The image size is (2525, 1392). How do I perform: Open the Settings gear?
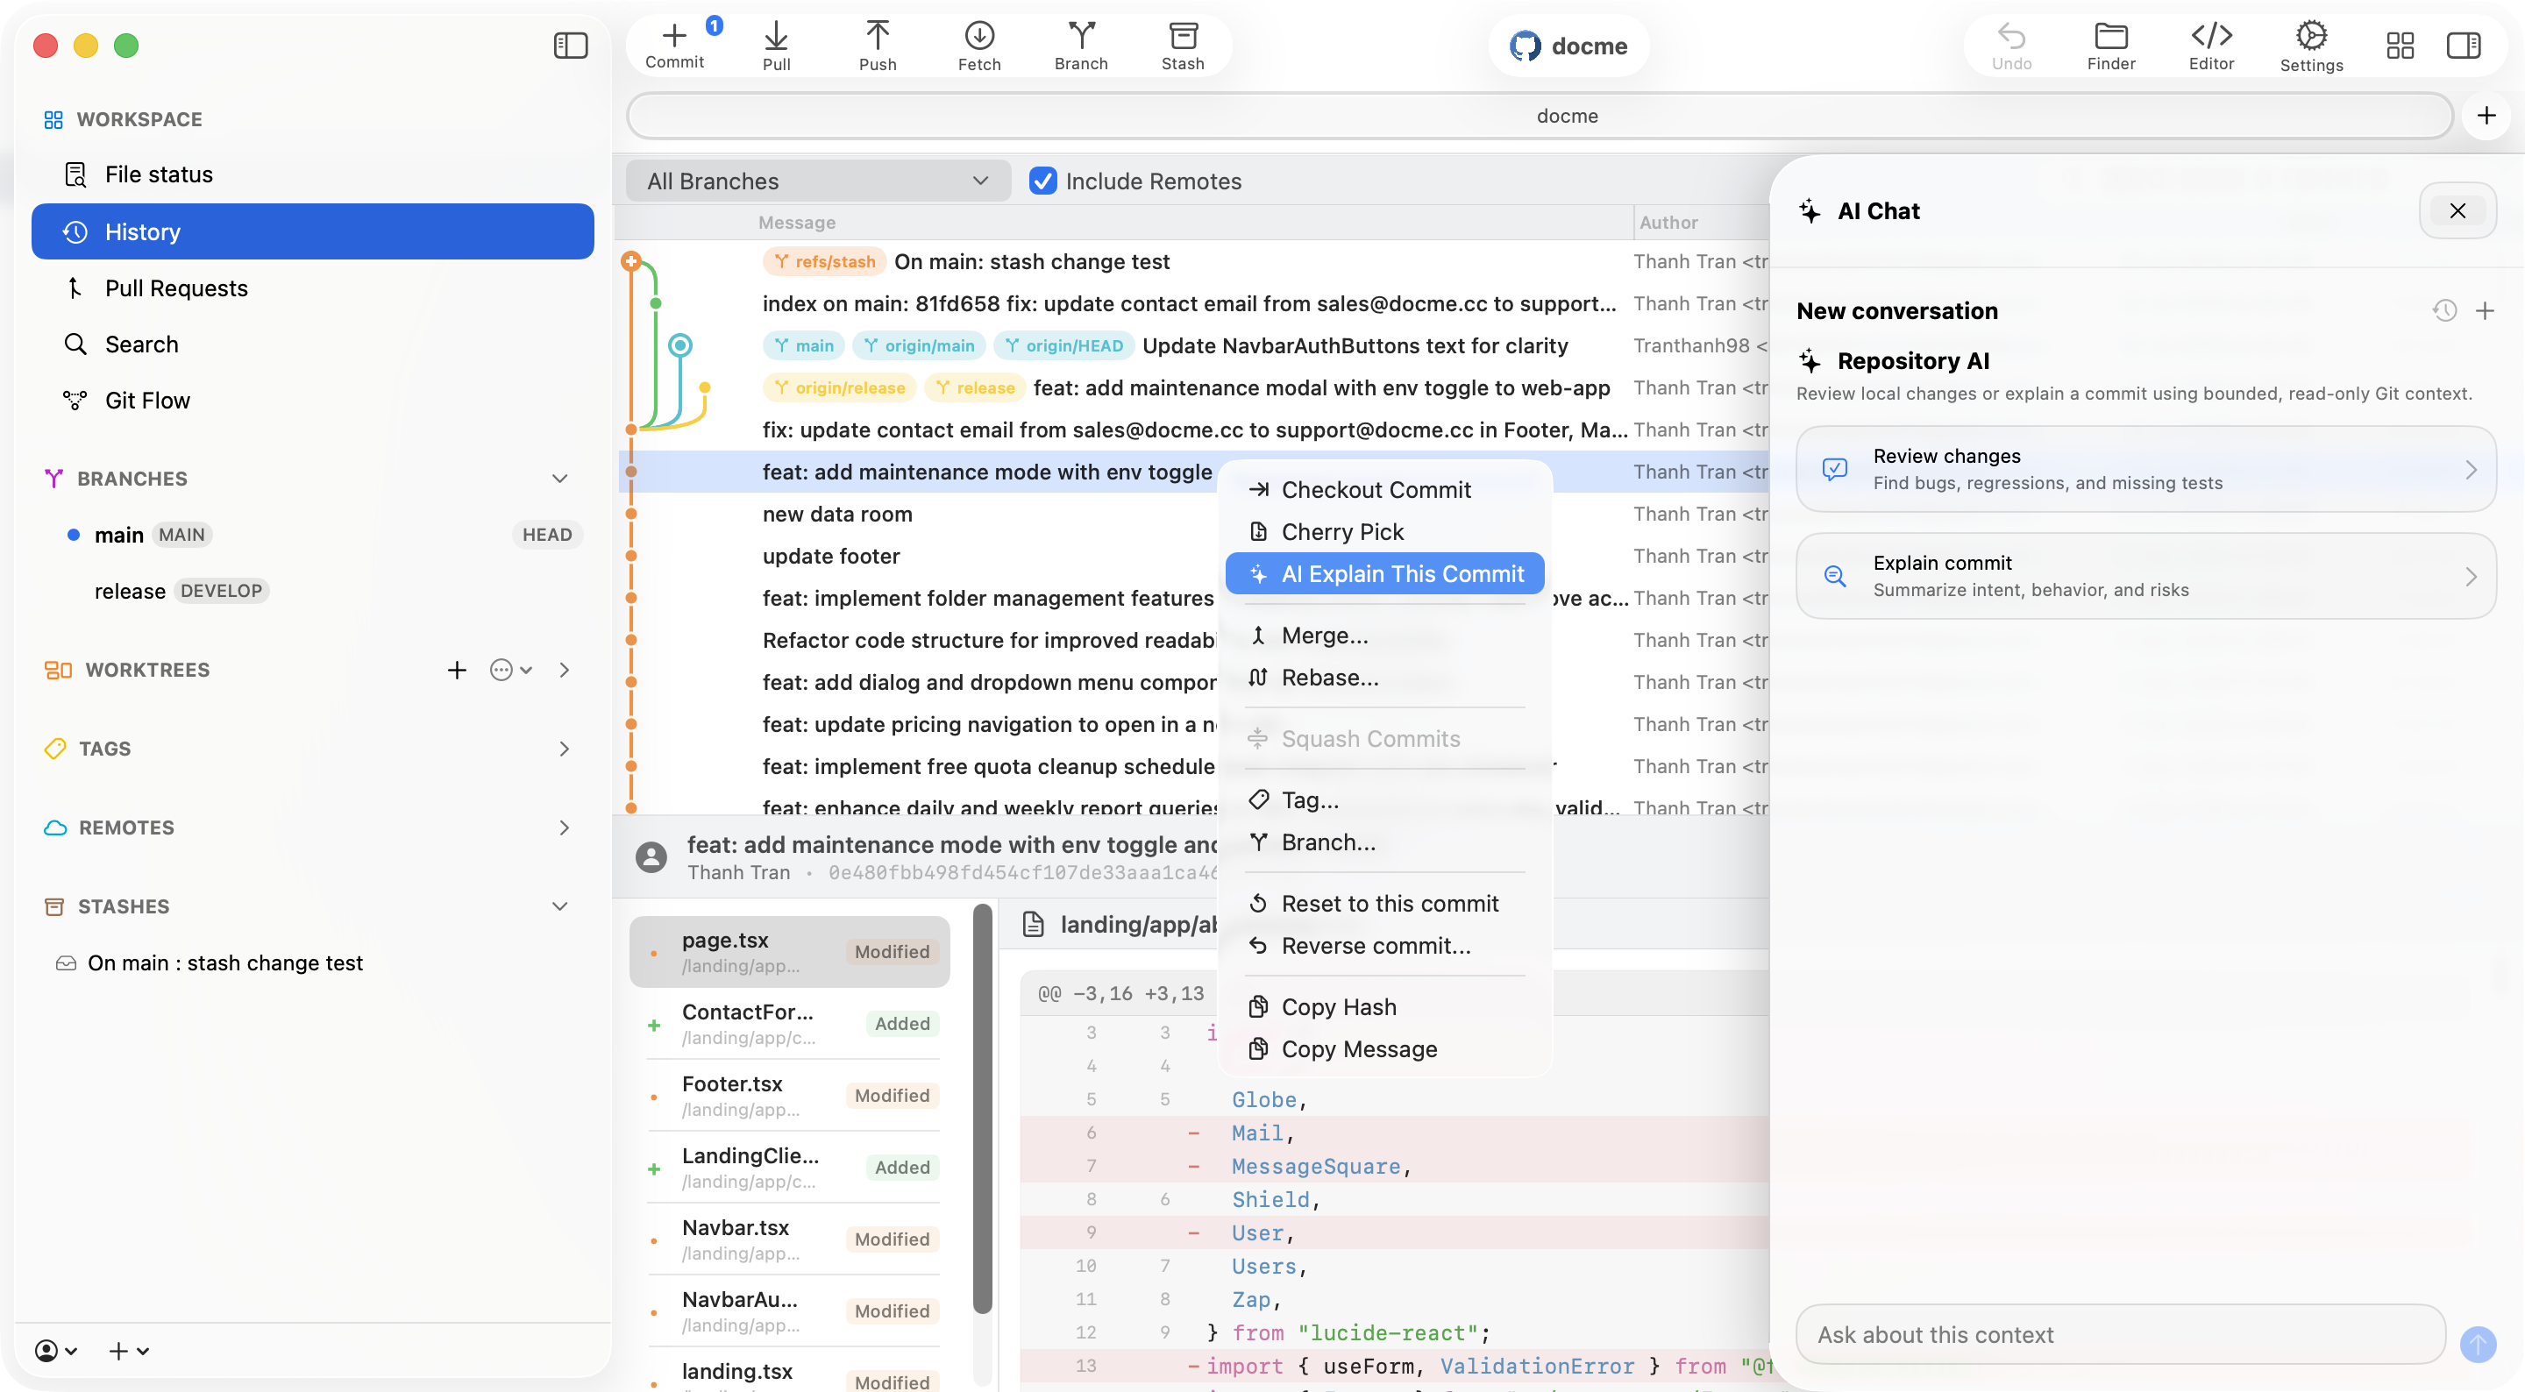click(2311, 45)
